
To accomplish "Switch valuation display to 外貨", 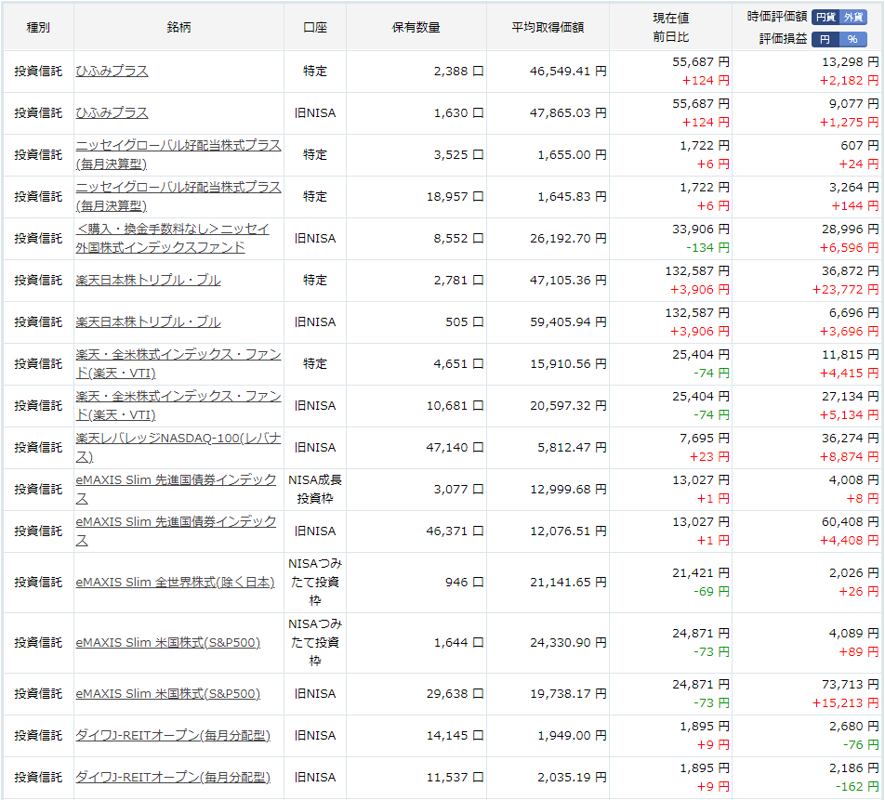I will [852, 18].
